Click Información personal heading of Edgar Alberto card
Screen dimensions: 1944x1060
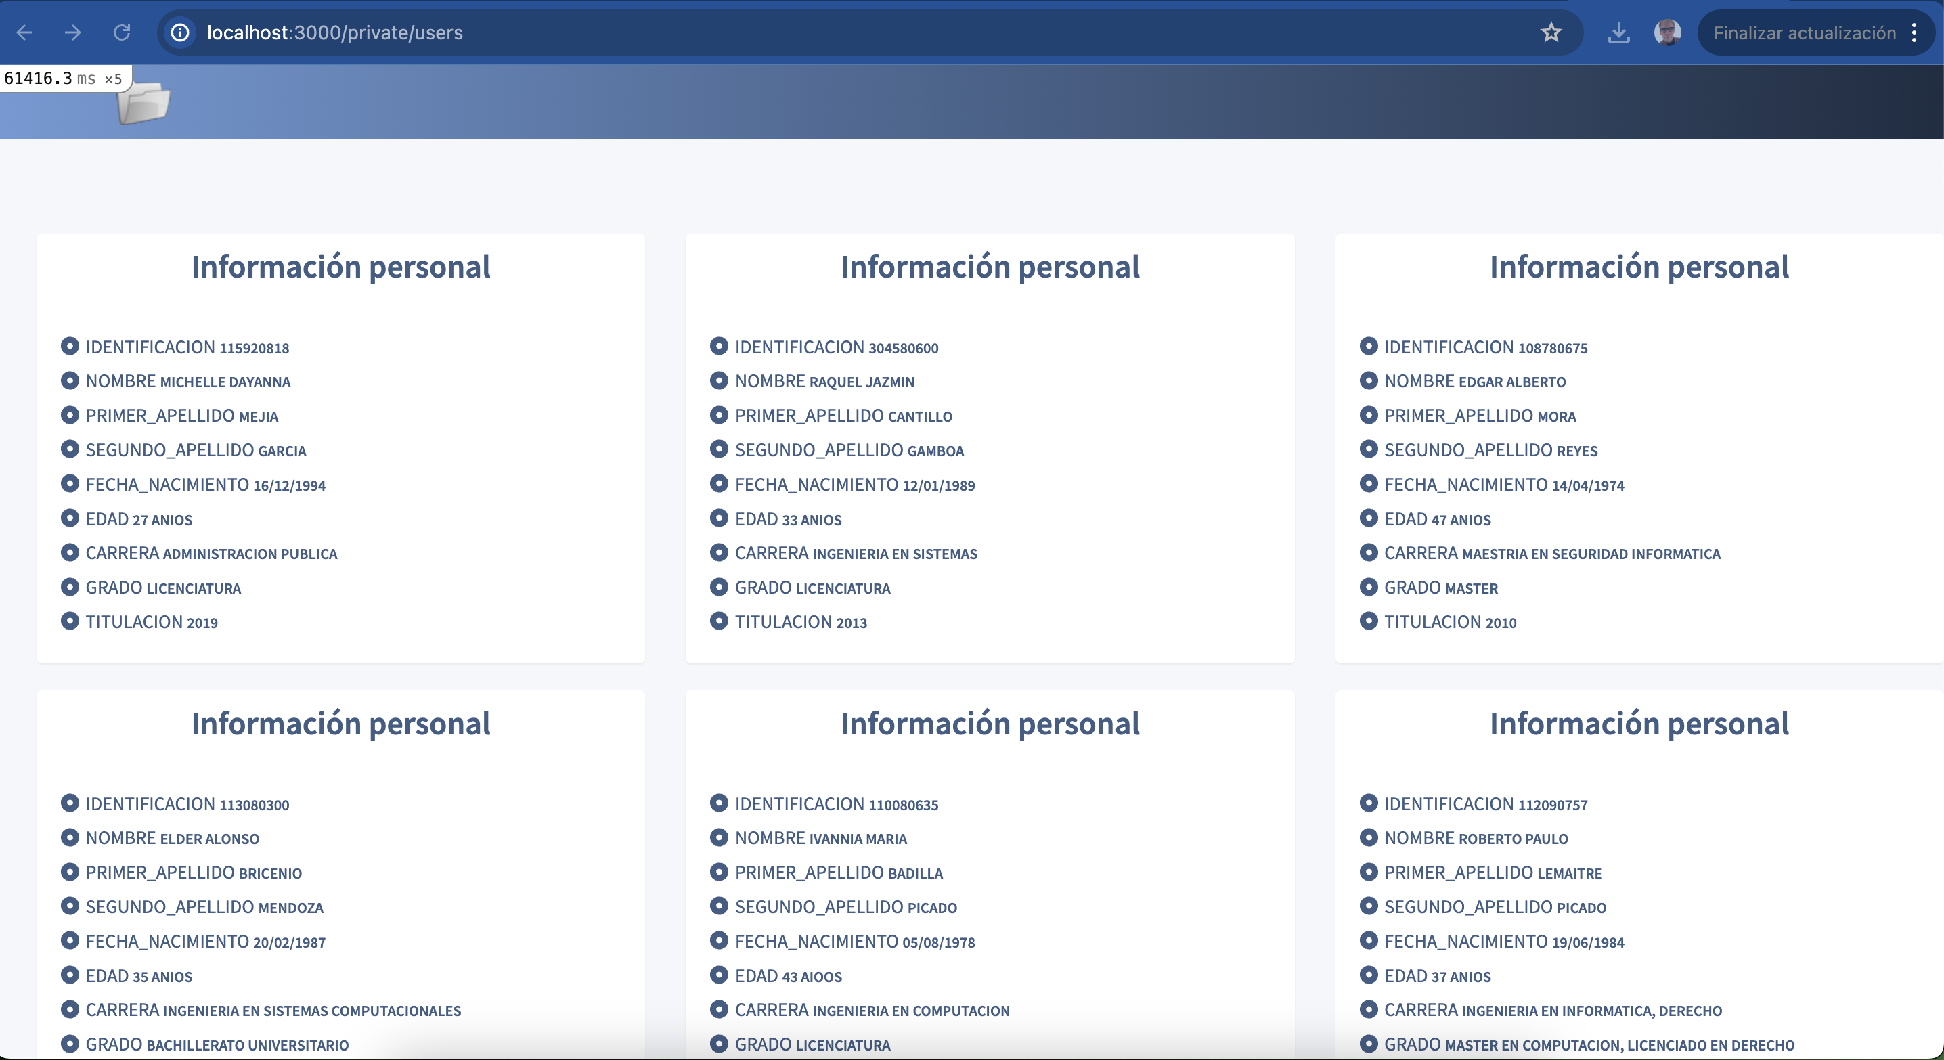(1639, 267)
